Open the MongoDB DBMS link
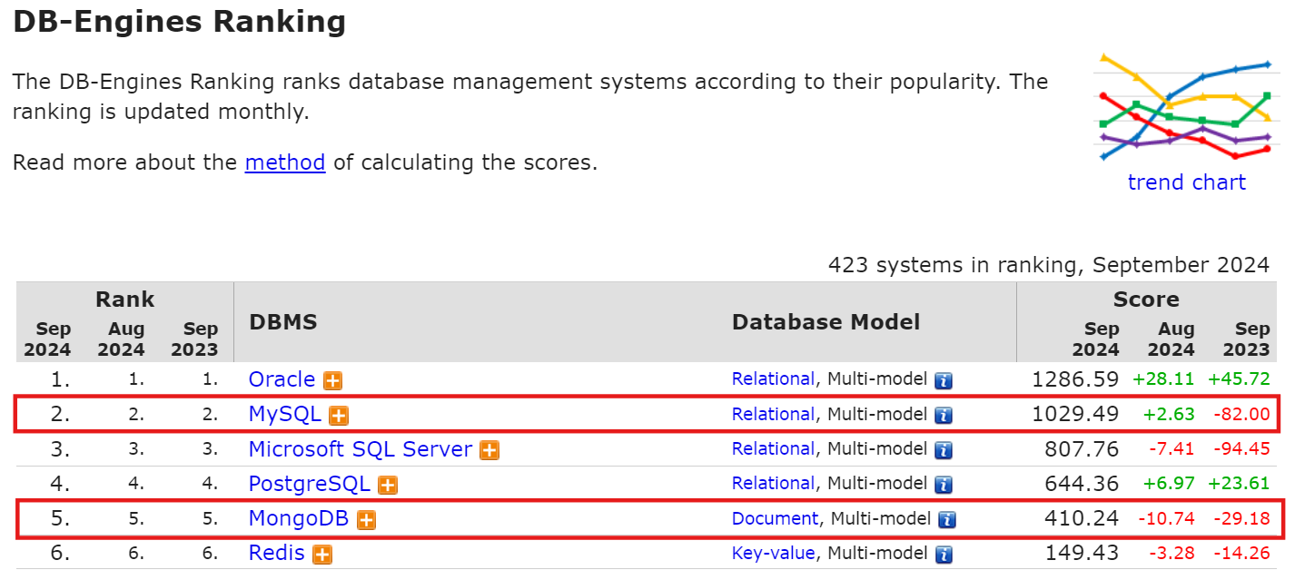Screen dimensions: 1295x570 click(299, 518)
